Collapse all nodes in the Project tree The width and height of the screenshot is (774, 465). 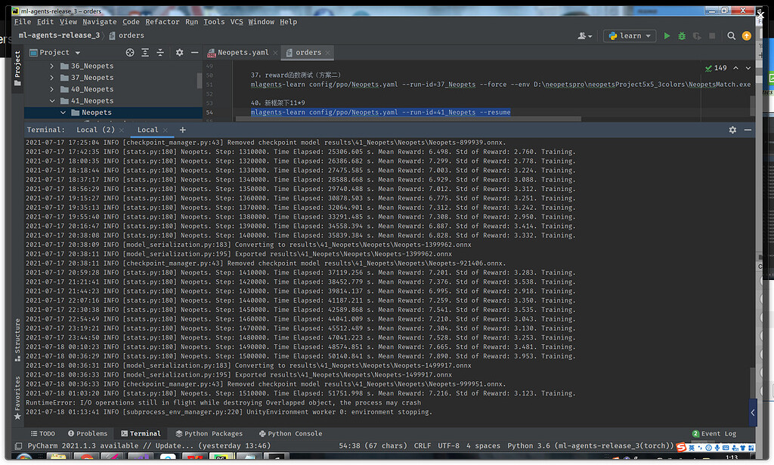[159, 52]
